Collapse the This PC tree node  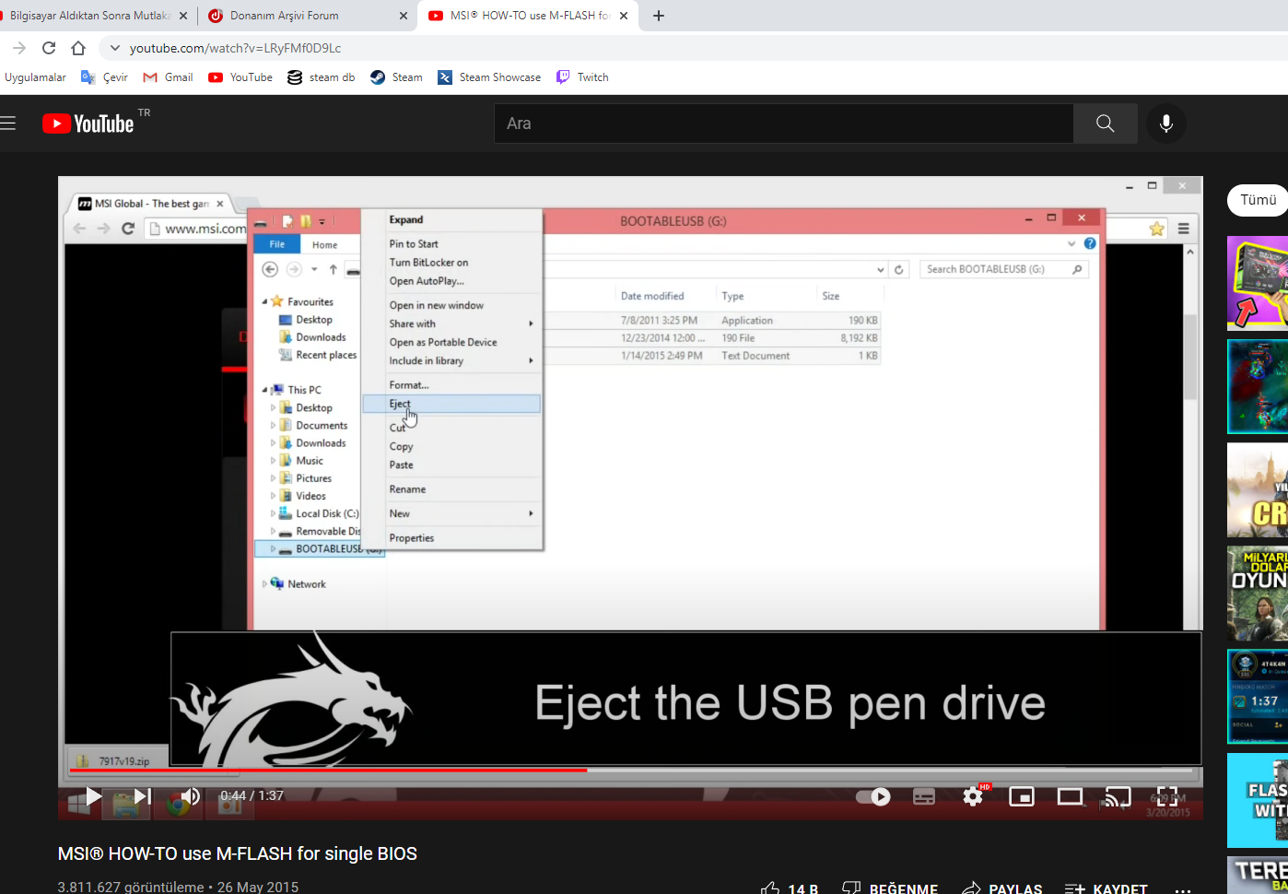[264, 390]
